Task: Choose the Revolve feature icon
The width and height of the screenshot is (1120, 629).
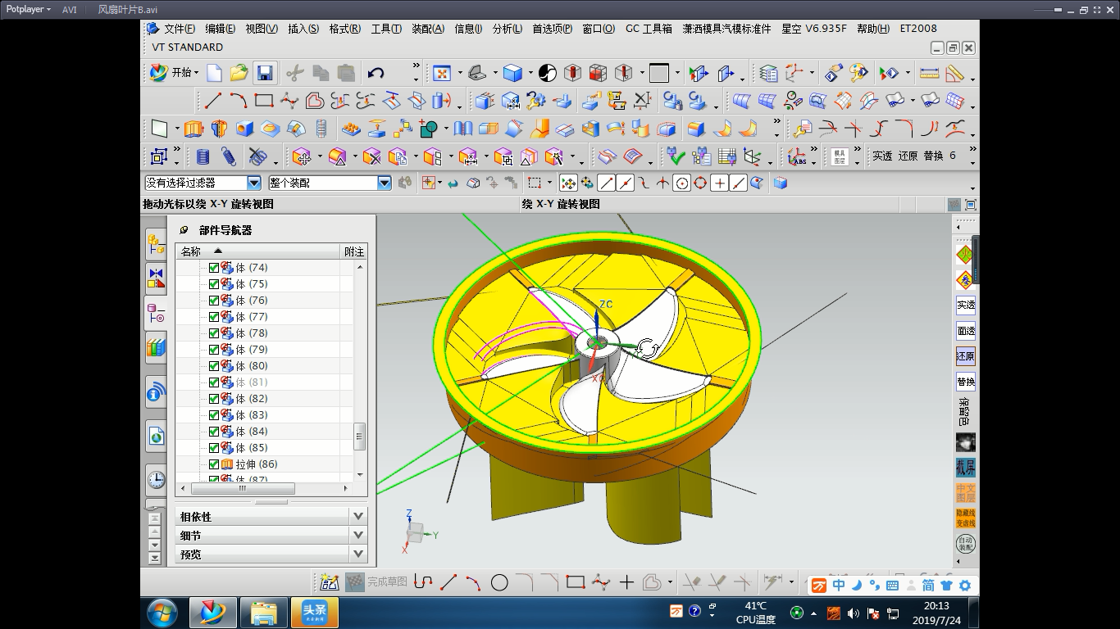Action: click(219, 129)
